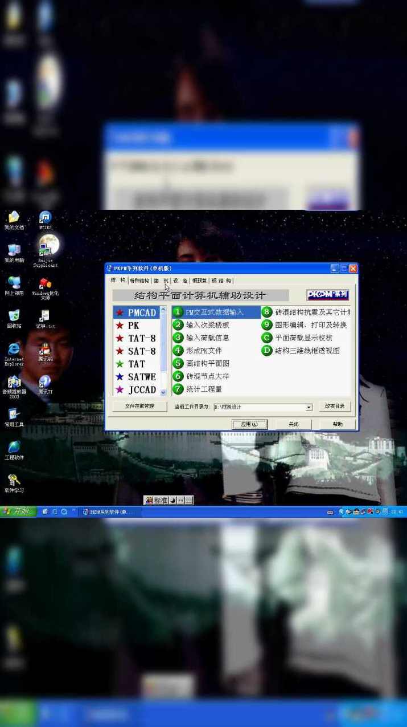Viewport: 407px width, 727px height.
Task: Click the module list scroll-up arrow
Action: tap(163, 310)
